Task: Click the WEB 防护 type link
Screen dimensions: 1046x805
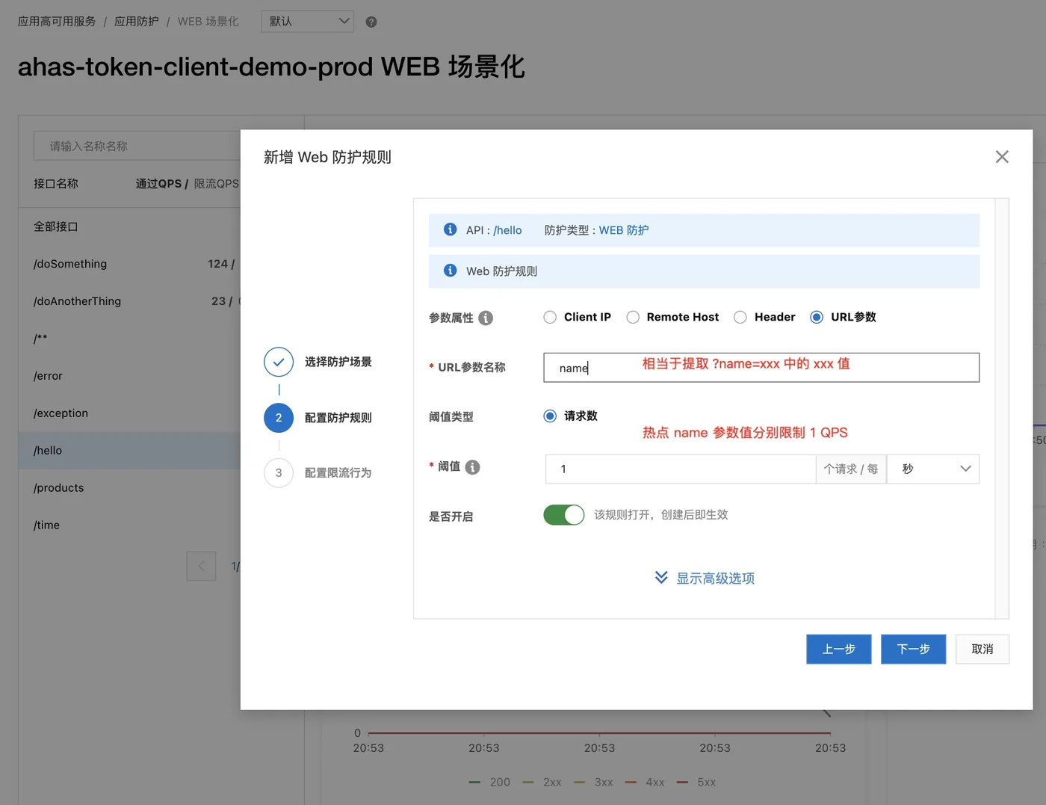Action: tap(624, 230)
